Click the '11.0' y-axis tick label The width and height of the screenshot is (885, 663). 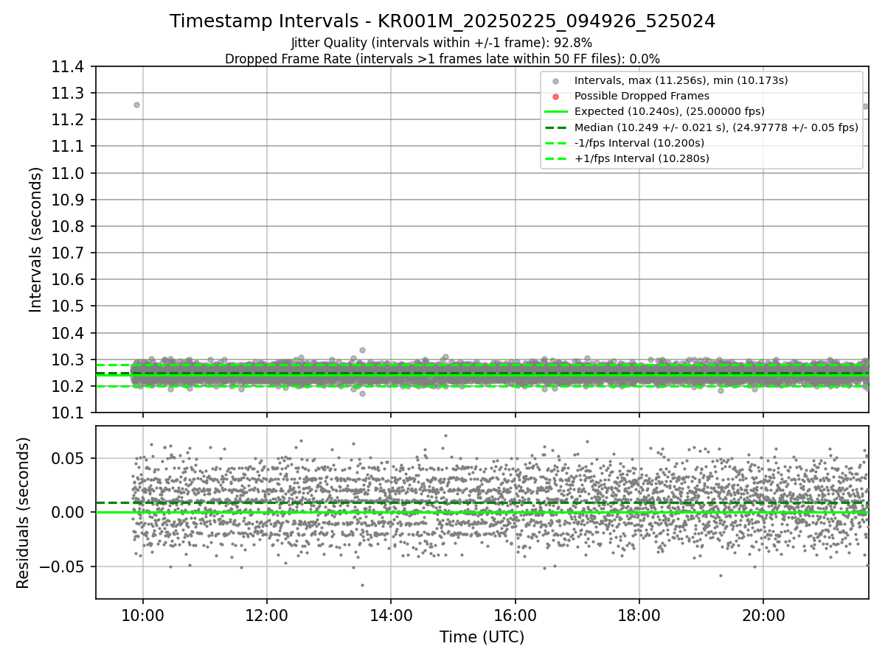click(x=67, y=173)
